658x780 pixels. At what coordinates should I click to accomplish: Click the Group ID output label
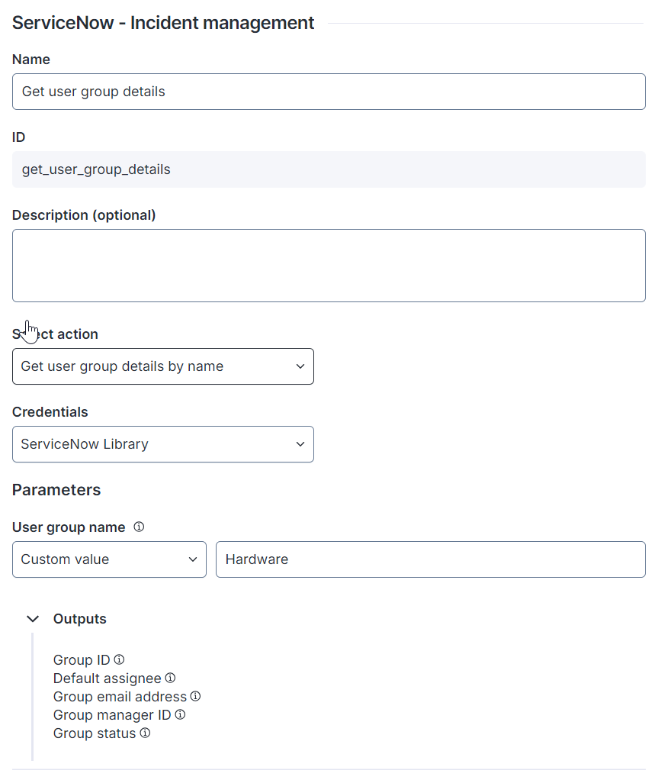point(82,659)
